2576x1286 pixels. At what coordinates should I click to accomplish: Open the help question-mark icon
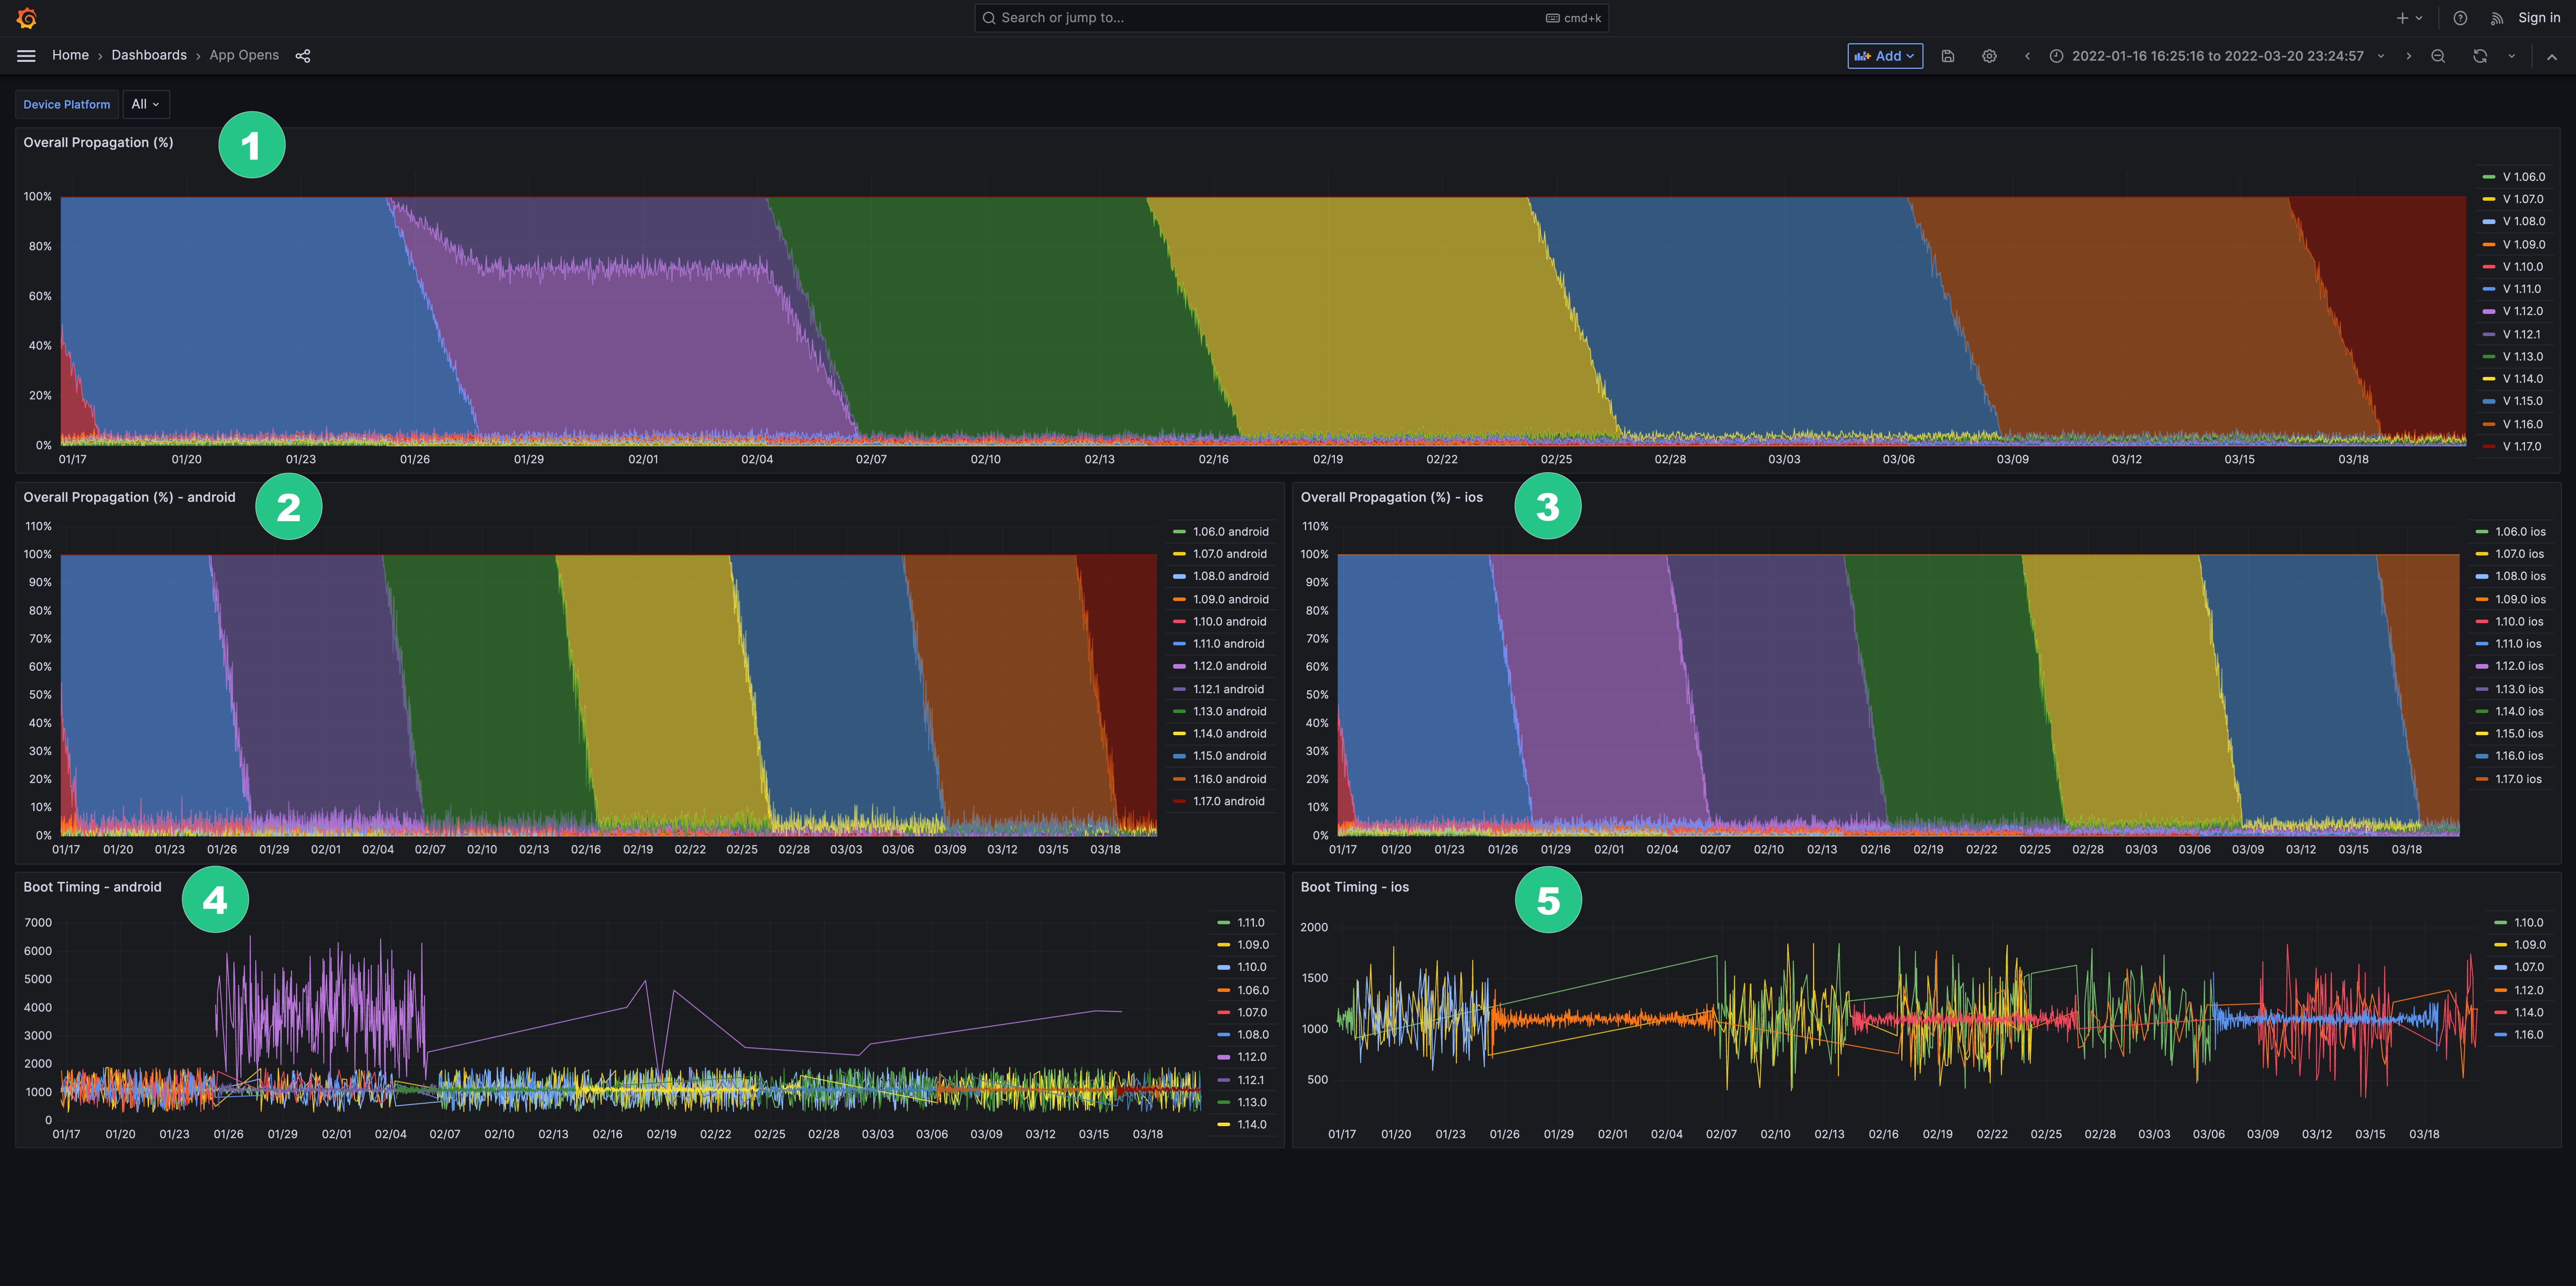[2460, 18]
